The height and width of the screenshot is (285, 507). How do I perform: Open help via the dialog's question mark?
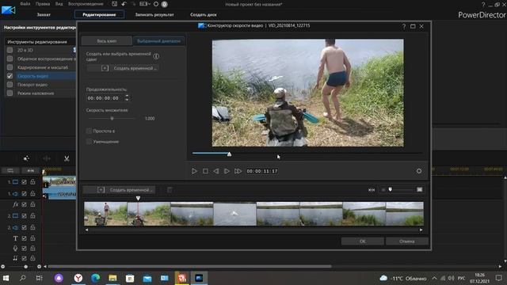point(404,26)
